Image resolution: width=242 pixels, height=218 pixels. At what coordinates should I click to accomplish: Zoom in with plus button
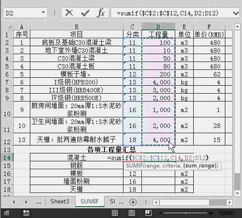tap(211, 213)
